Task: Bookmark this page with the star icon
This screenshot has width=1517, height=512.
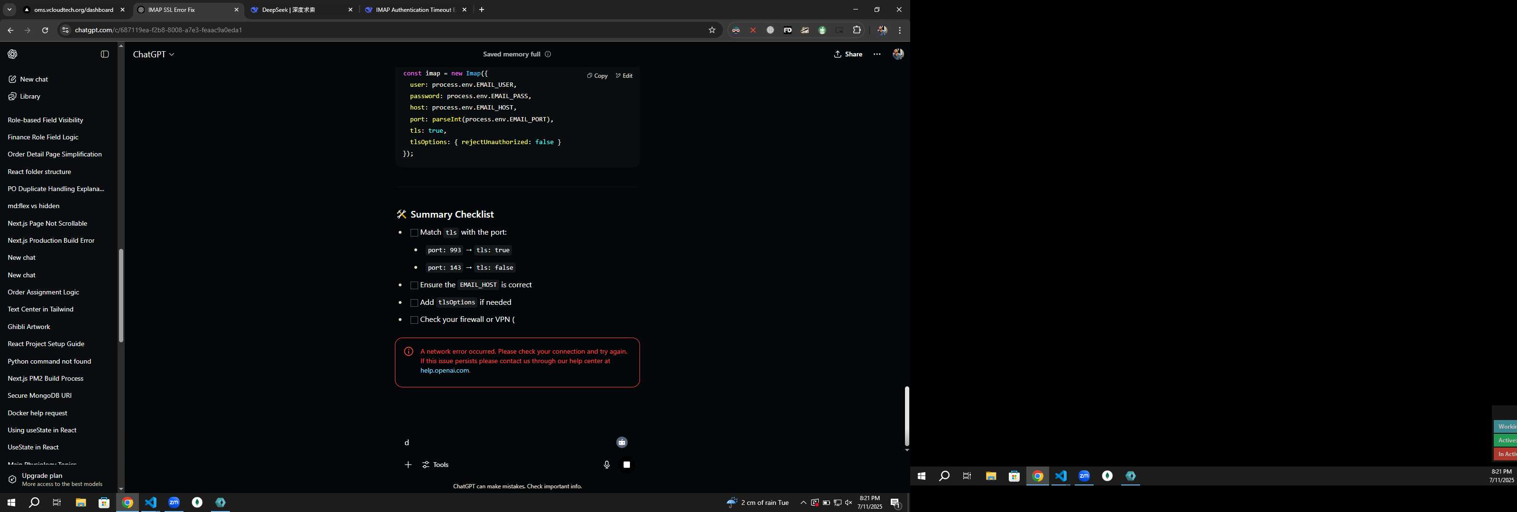Action: click(712, 30)
